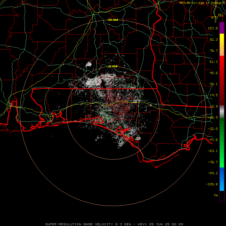Click the [KT] units label
The width and height of the screenshot is (226, 226).
click(214, 18)
